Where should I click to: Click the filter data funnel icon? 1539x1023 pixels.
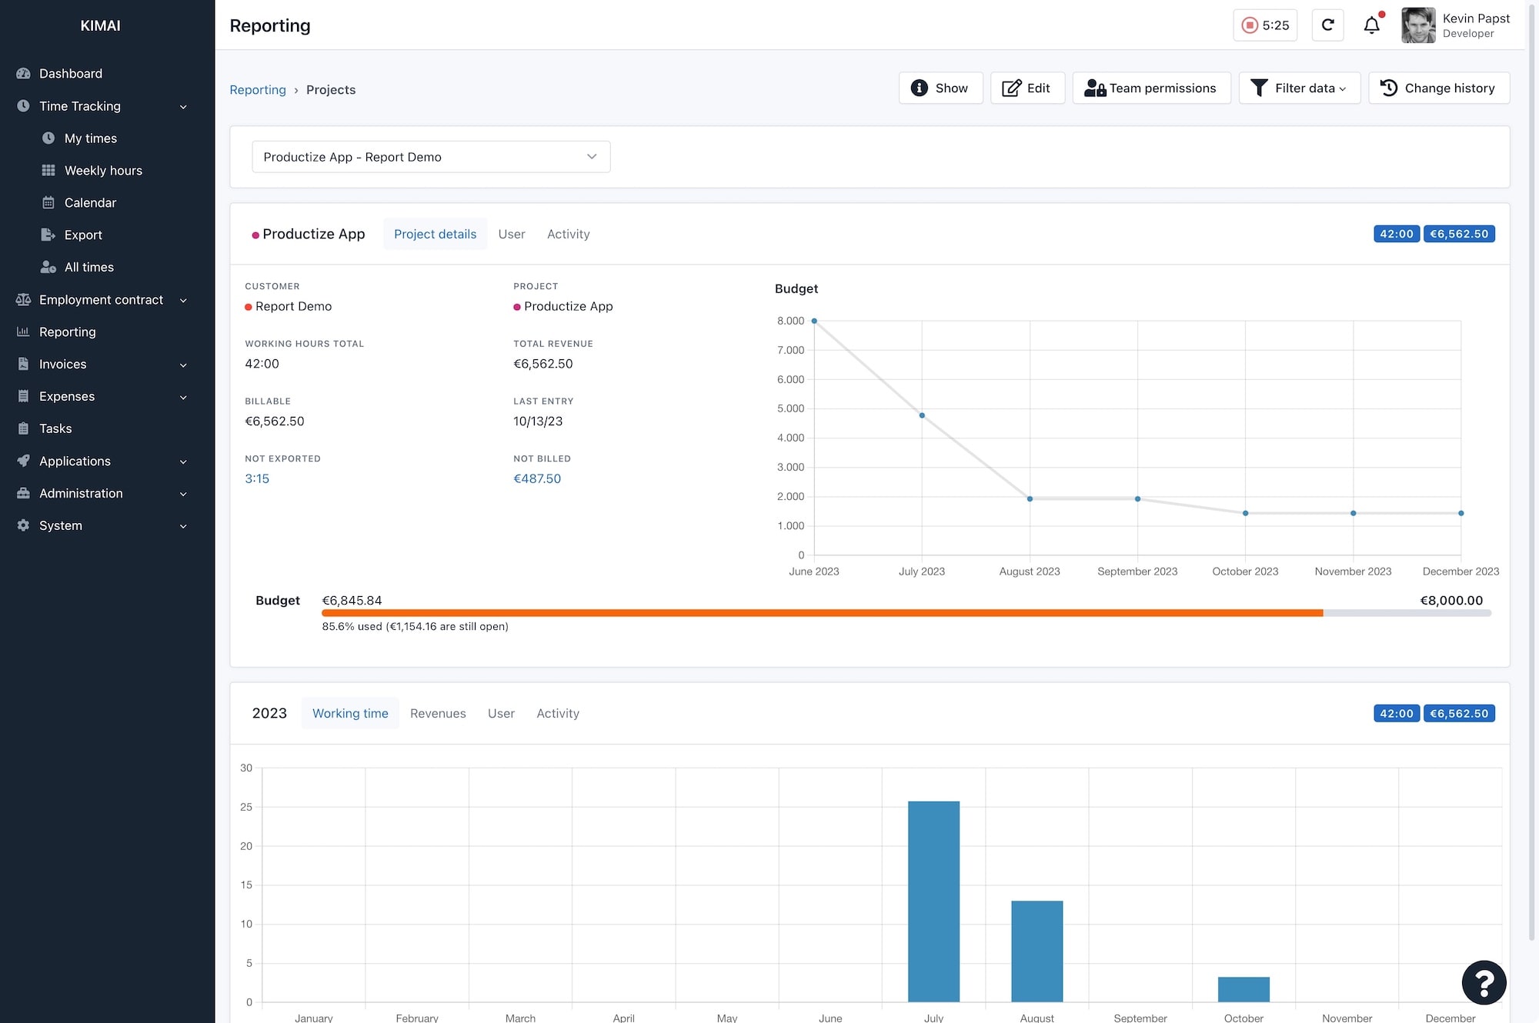click(x=1259, y=88)
